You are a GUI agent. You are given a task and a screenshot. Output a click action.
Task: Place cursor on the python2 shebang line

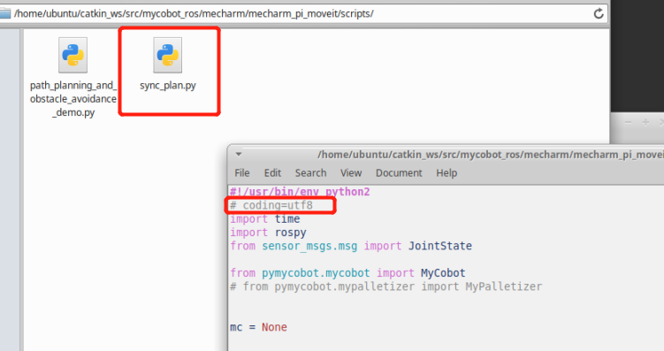pos(300,192)
